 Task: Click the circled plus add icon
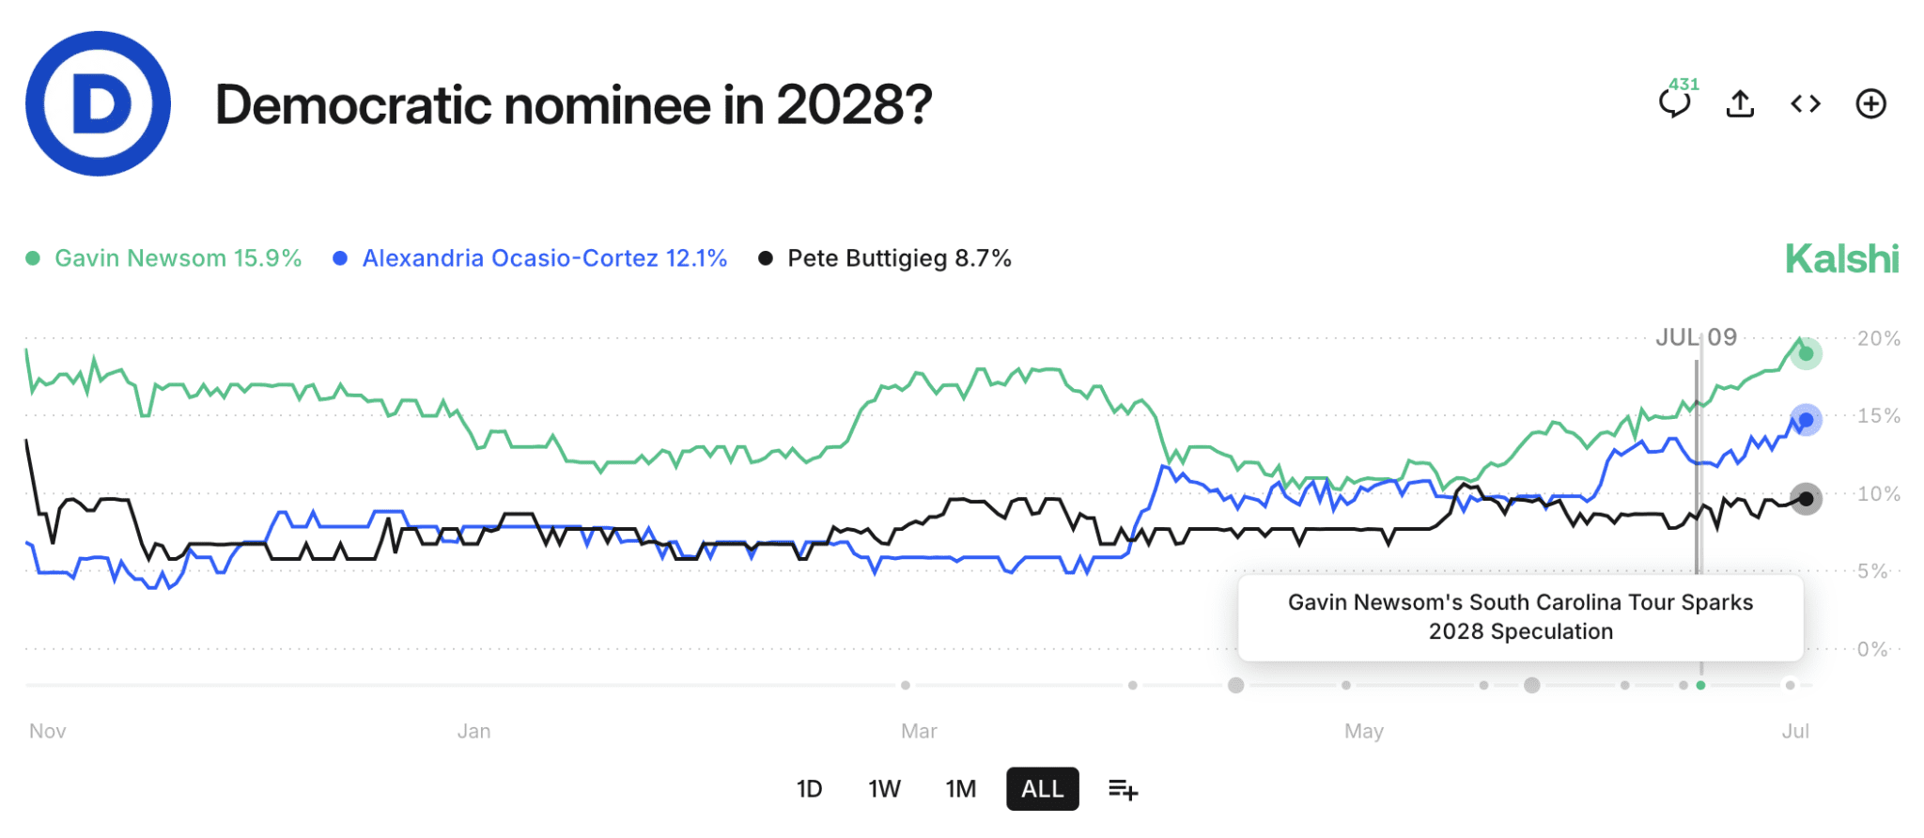pos(1870,103)
